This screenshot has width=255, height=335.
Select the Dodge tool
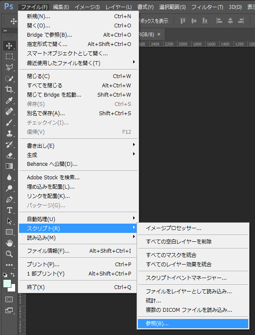click(9, 188)
